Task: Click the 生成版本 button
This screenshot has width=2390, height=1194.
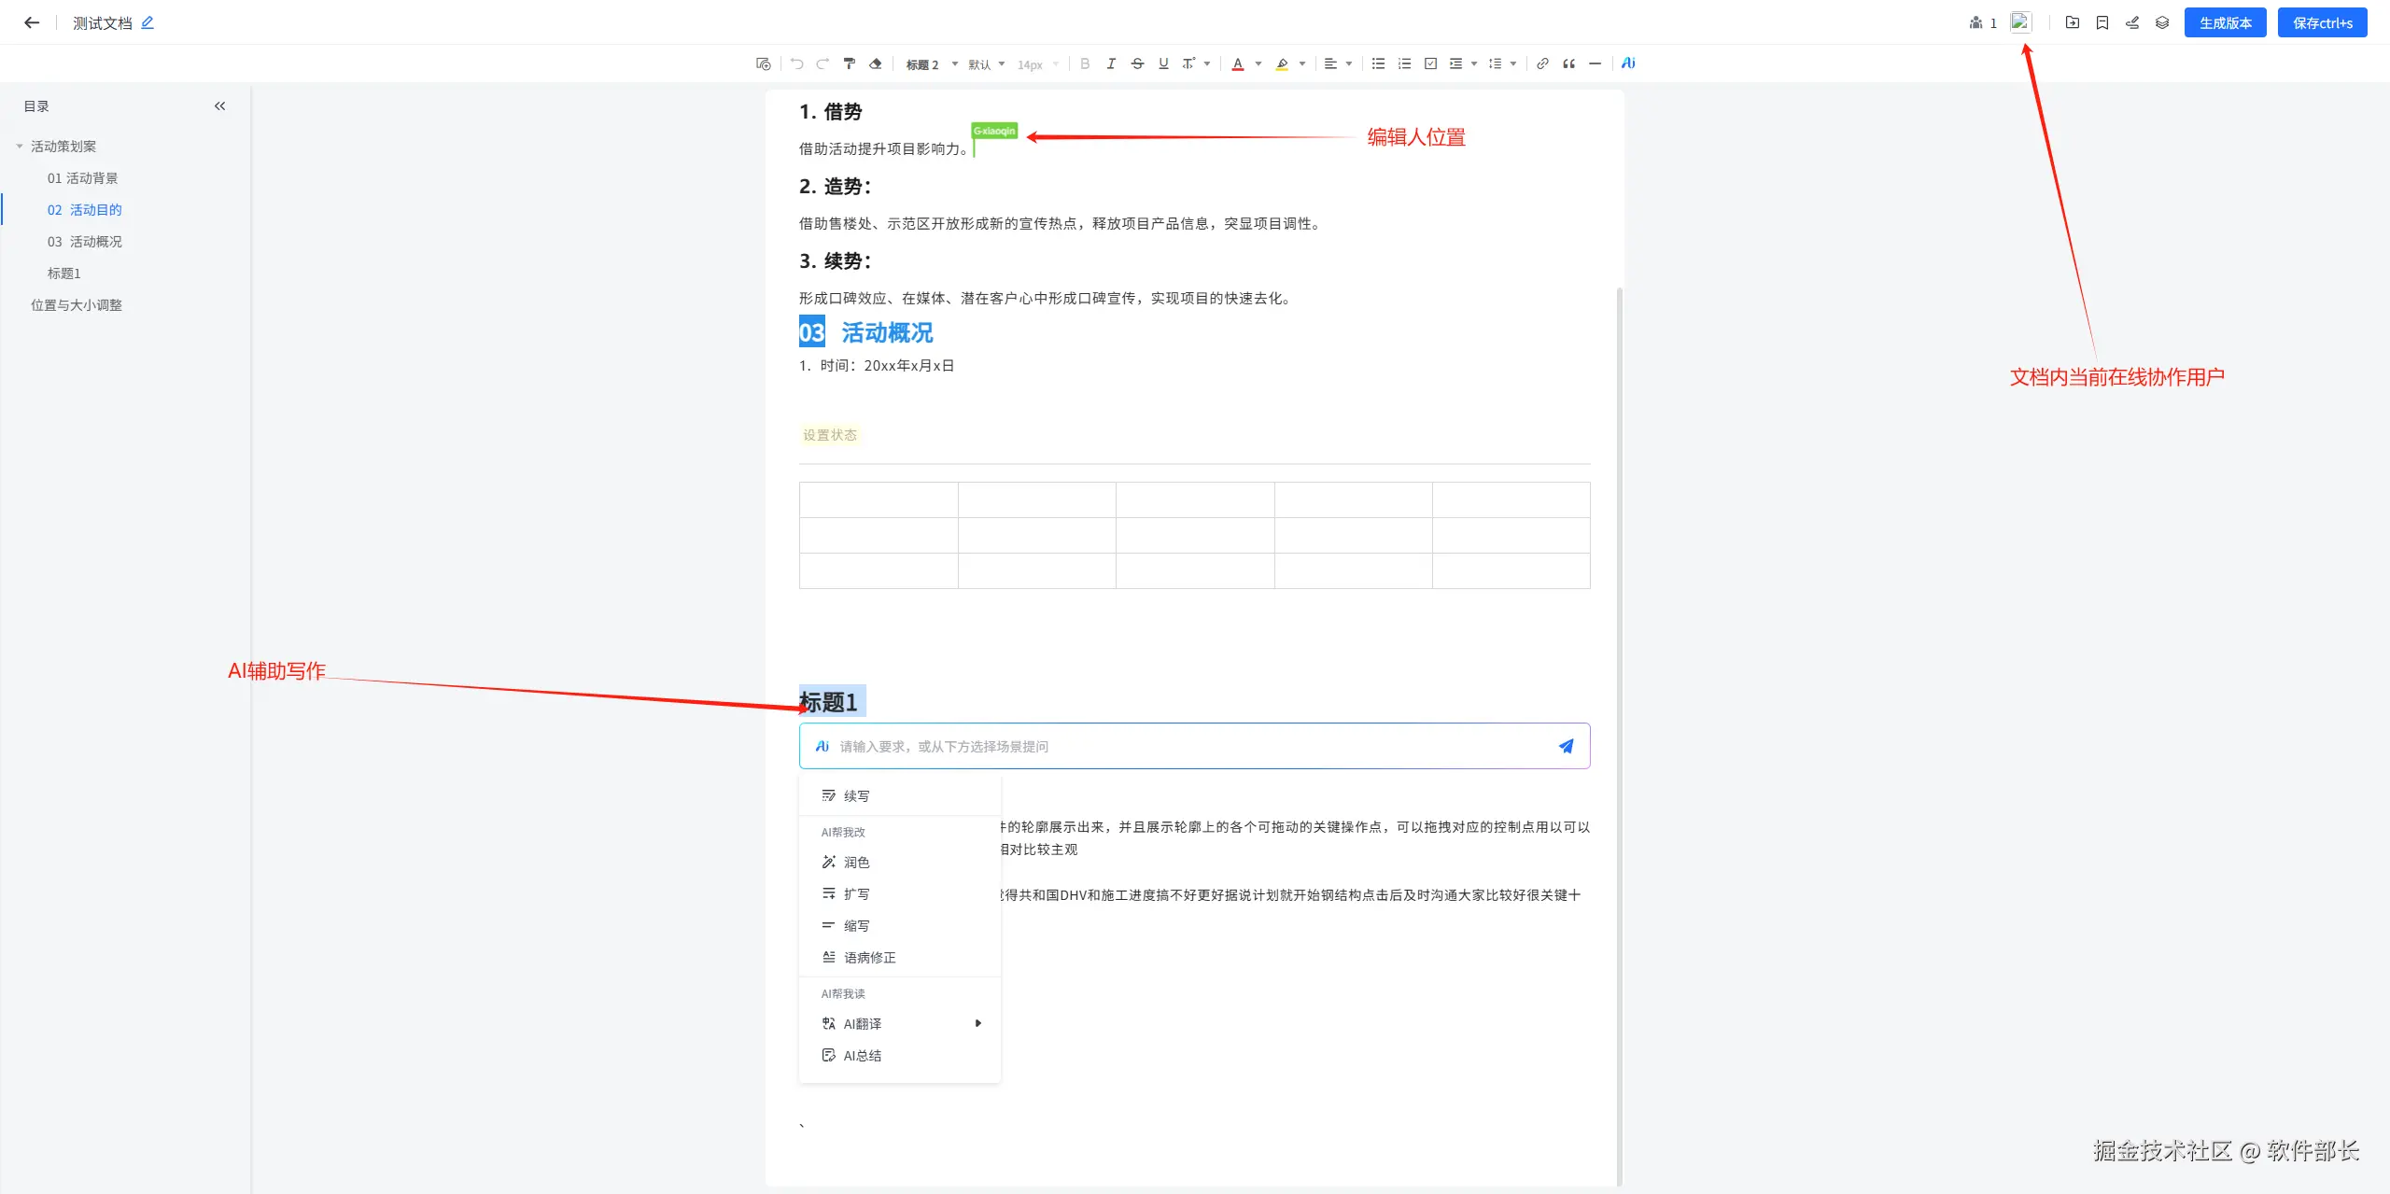Action: [2225, 22]
